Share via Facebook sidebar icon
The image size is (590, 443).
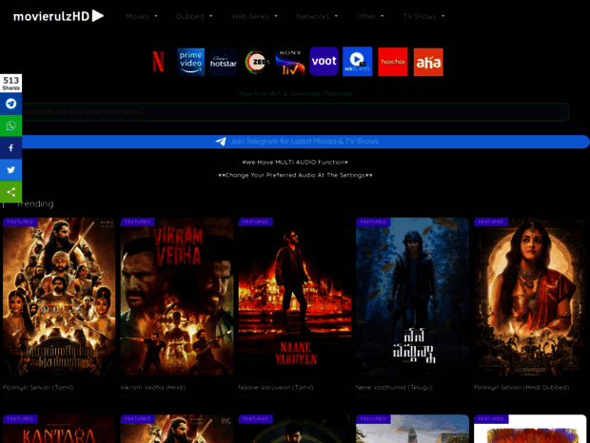pyautogui.click(x=10, y=147)
